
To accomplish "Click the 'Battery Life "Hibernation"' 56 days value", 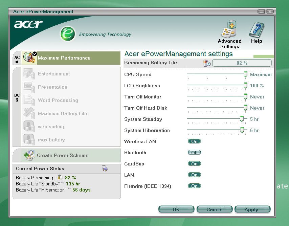I will 81,190.
